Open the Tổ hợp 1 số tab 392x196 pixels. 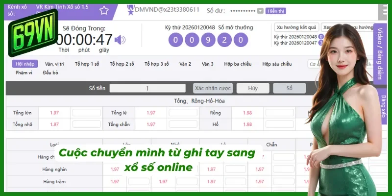point(87,64)
